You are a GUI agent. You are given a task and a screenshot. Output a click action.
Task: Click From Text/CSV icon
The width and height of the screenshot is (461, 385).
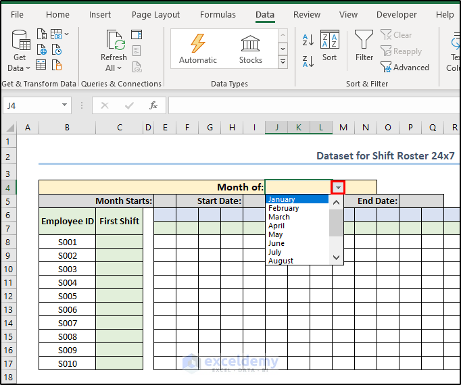point(41,34)
